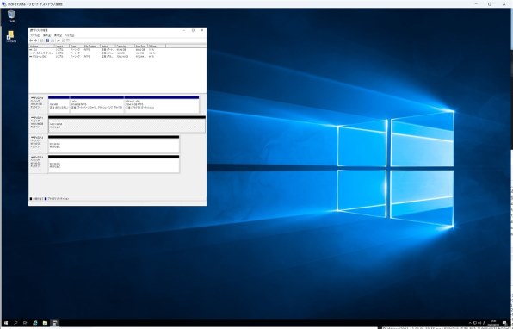This screenshot has height=329, width=513.
Task: Open the 表示 menu
Action: coord(58,35)
